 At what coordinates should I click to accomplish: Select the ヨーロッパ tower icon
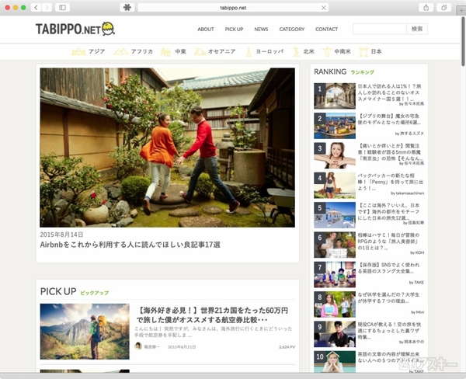tap(249, 52)
